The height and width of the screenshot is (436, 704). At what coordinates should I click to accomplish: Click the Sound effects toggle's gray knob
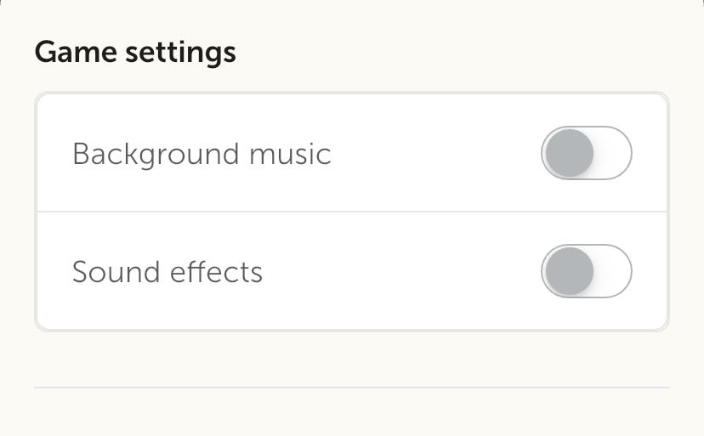click(x=568, y=272)
